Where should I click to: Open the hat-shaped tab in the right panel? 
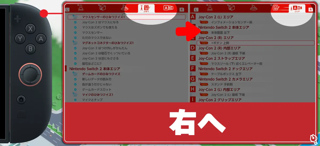tap(253, 8)
